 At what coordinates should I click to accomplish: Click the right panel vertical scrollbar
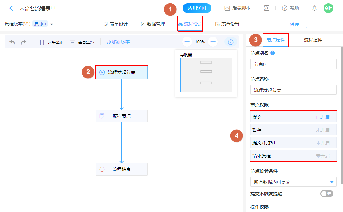point(341,113)
